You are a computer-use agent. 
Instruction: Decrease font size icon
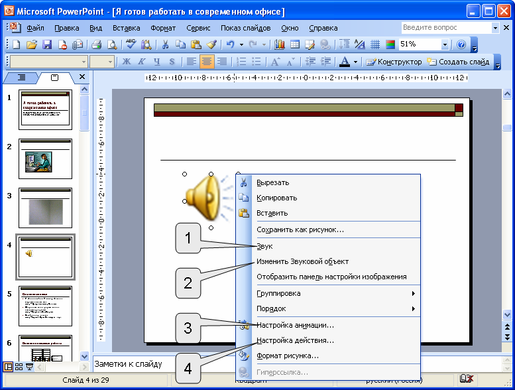290,62
